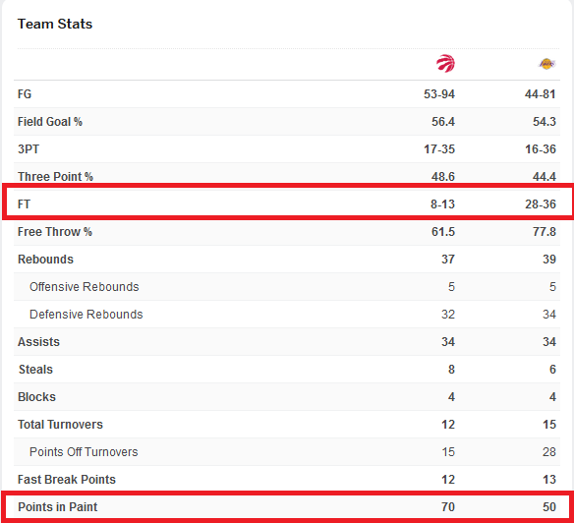Click the Toronto Raptors team logo
Image resolution: width=574 pixels, height=523 pixels.
(x=445, y=63)
